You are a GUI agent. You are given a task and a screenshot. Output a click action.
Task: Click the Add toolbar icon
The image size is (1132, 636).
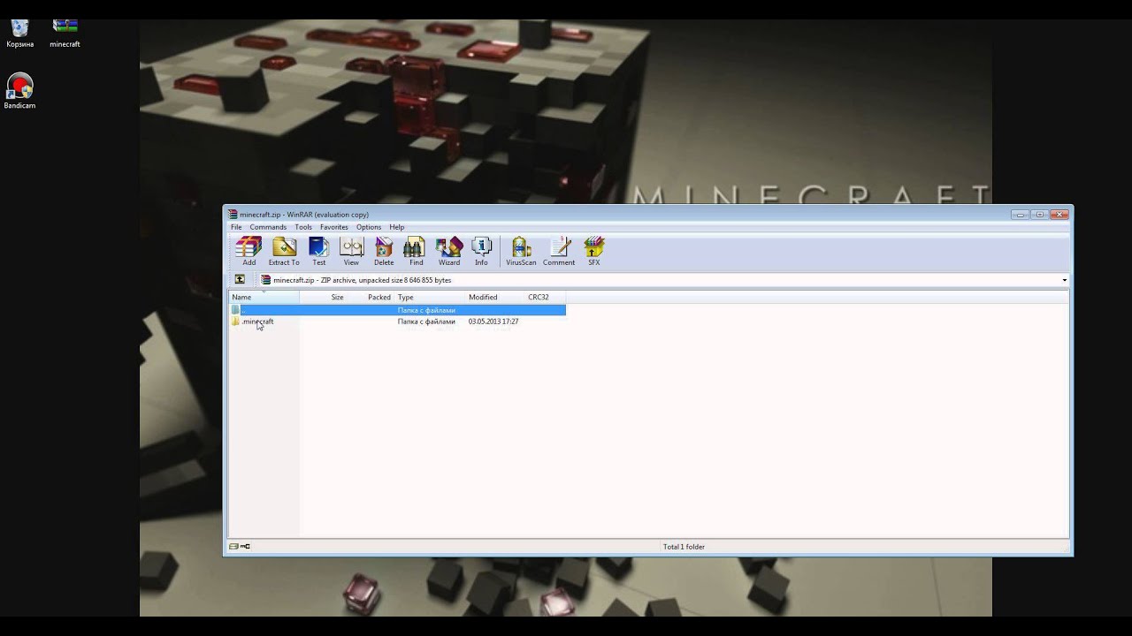(x=249, y=251)
